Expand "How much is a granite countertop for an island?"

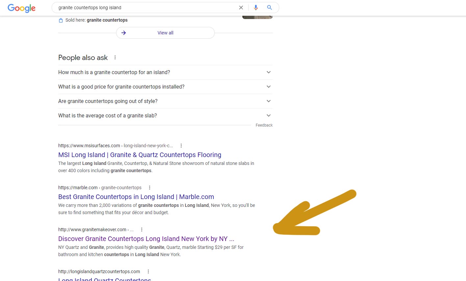pyautogui.click(x=165, y=72)
